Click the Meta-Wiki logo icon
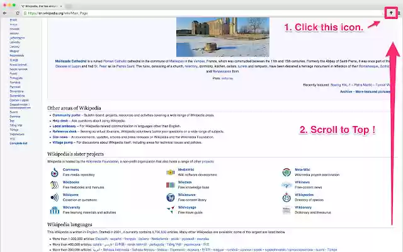Viewport: 403px width, 252px height. 287,172
